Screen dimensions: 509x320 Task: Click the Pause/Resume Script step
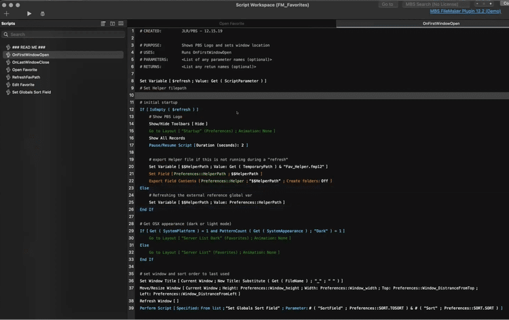pyautogui.click(x=198, y=145)
